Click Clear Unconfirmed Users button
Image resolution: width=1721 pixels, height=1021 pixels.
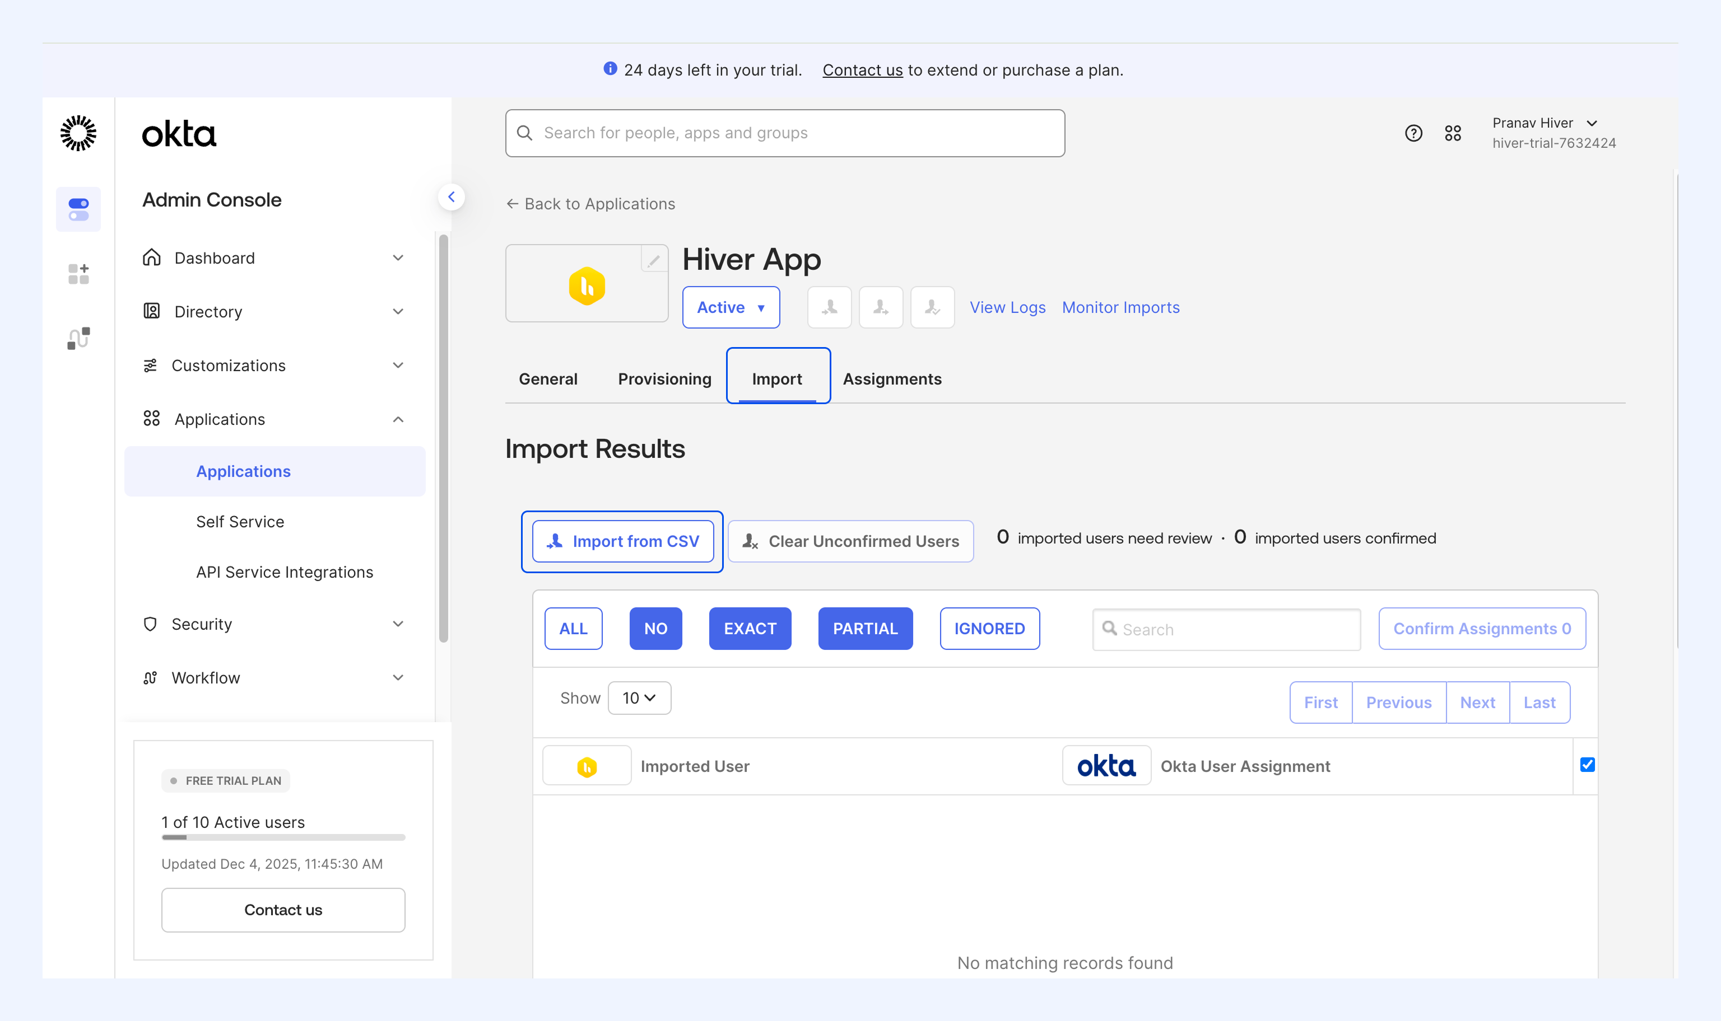click(850, 541)
